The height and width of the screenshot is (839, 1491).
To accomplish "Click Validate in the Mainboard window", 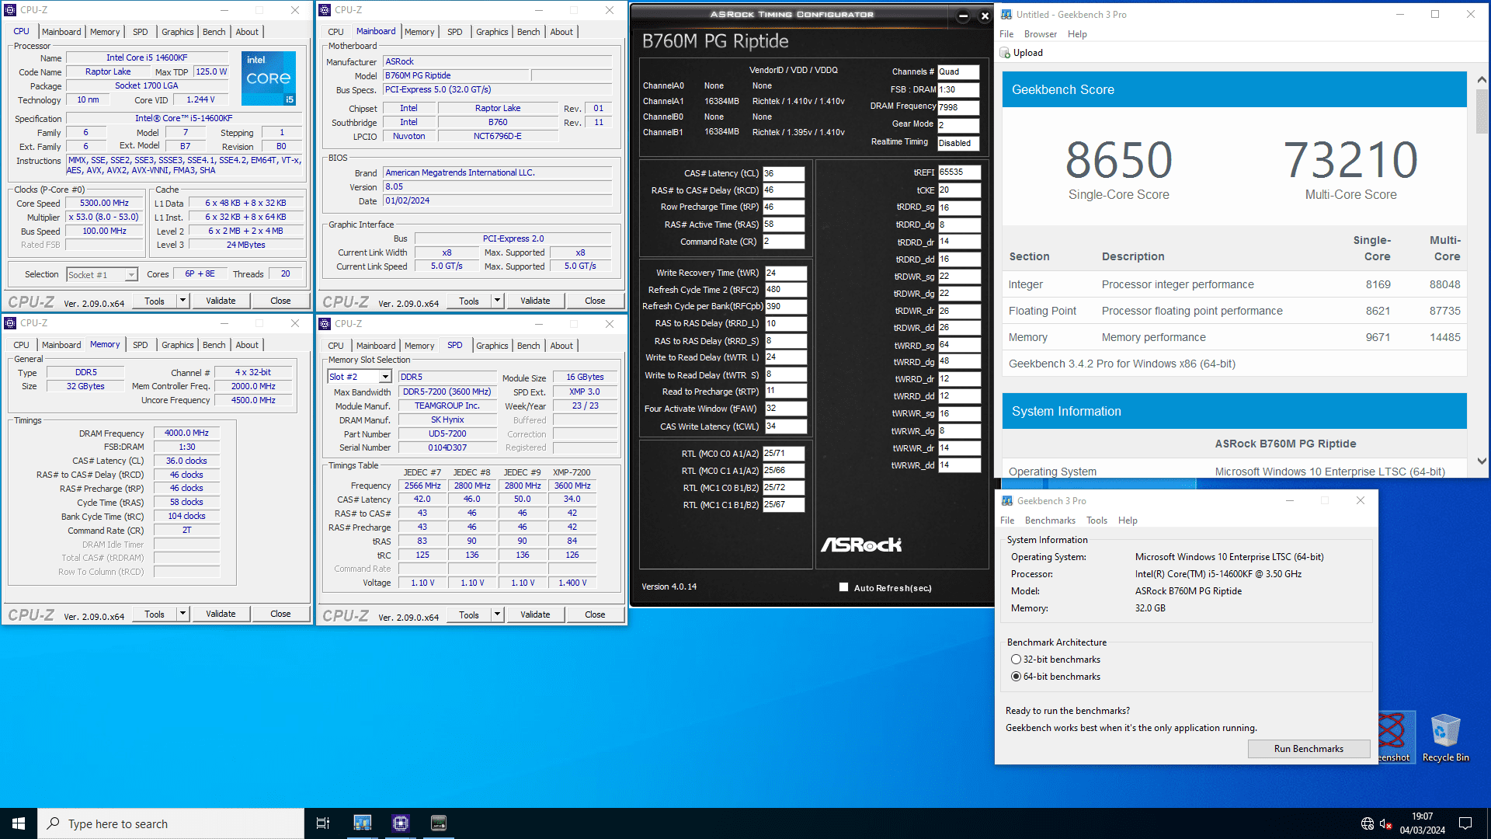I will (535, 301).
